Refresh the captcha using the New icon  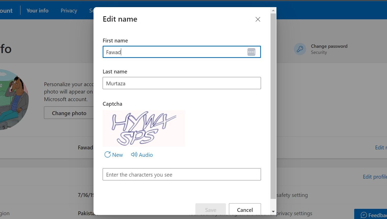point(107,154)
